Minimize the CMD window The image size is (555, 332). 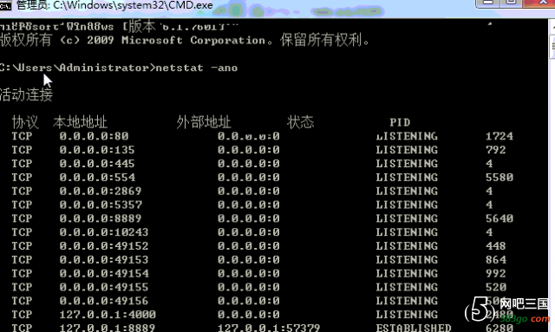click(x=488, y=3)
